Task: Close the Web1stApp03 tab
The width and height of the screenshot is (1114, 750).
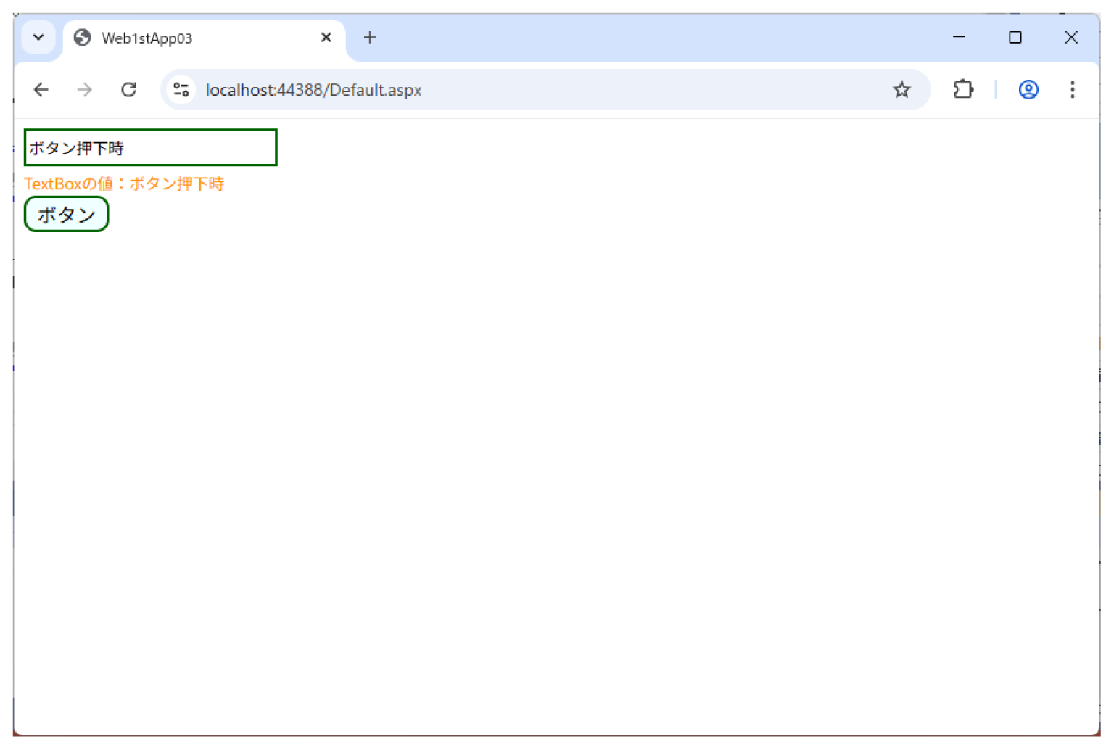Action: point(326,37)
